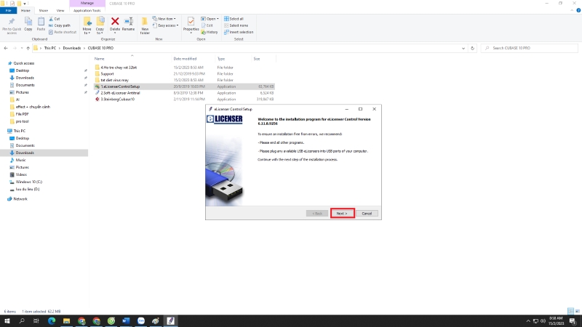This screenshot has width=582, height=327.
Task: Open Microsoft Edge from the taskbar
Action: [52, 321]
